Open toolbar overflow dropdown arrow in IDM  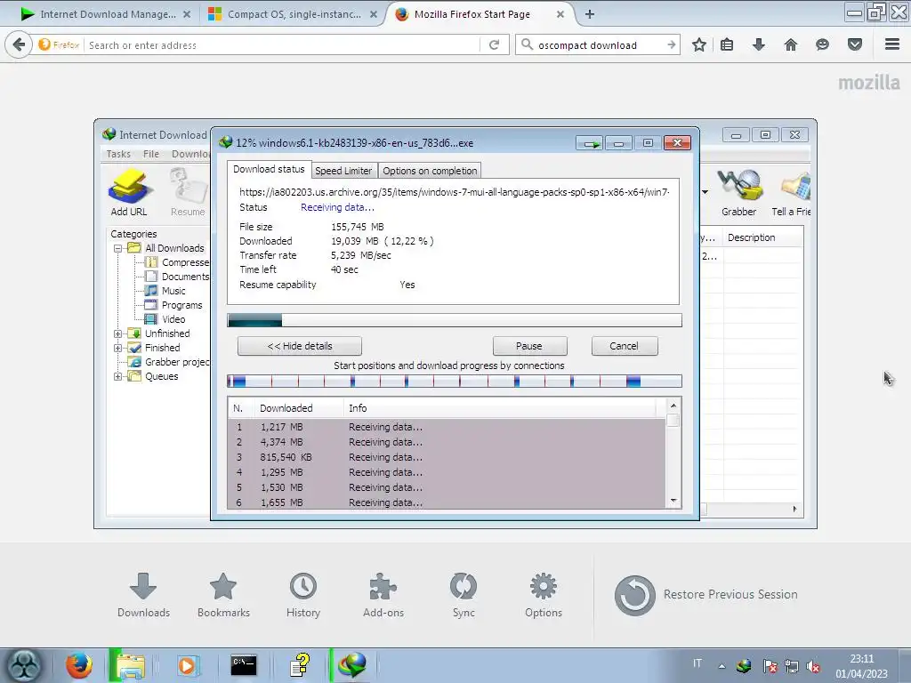coord(705,192)
